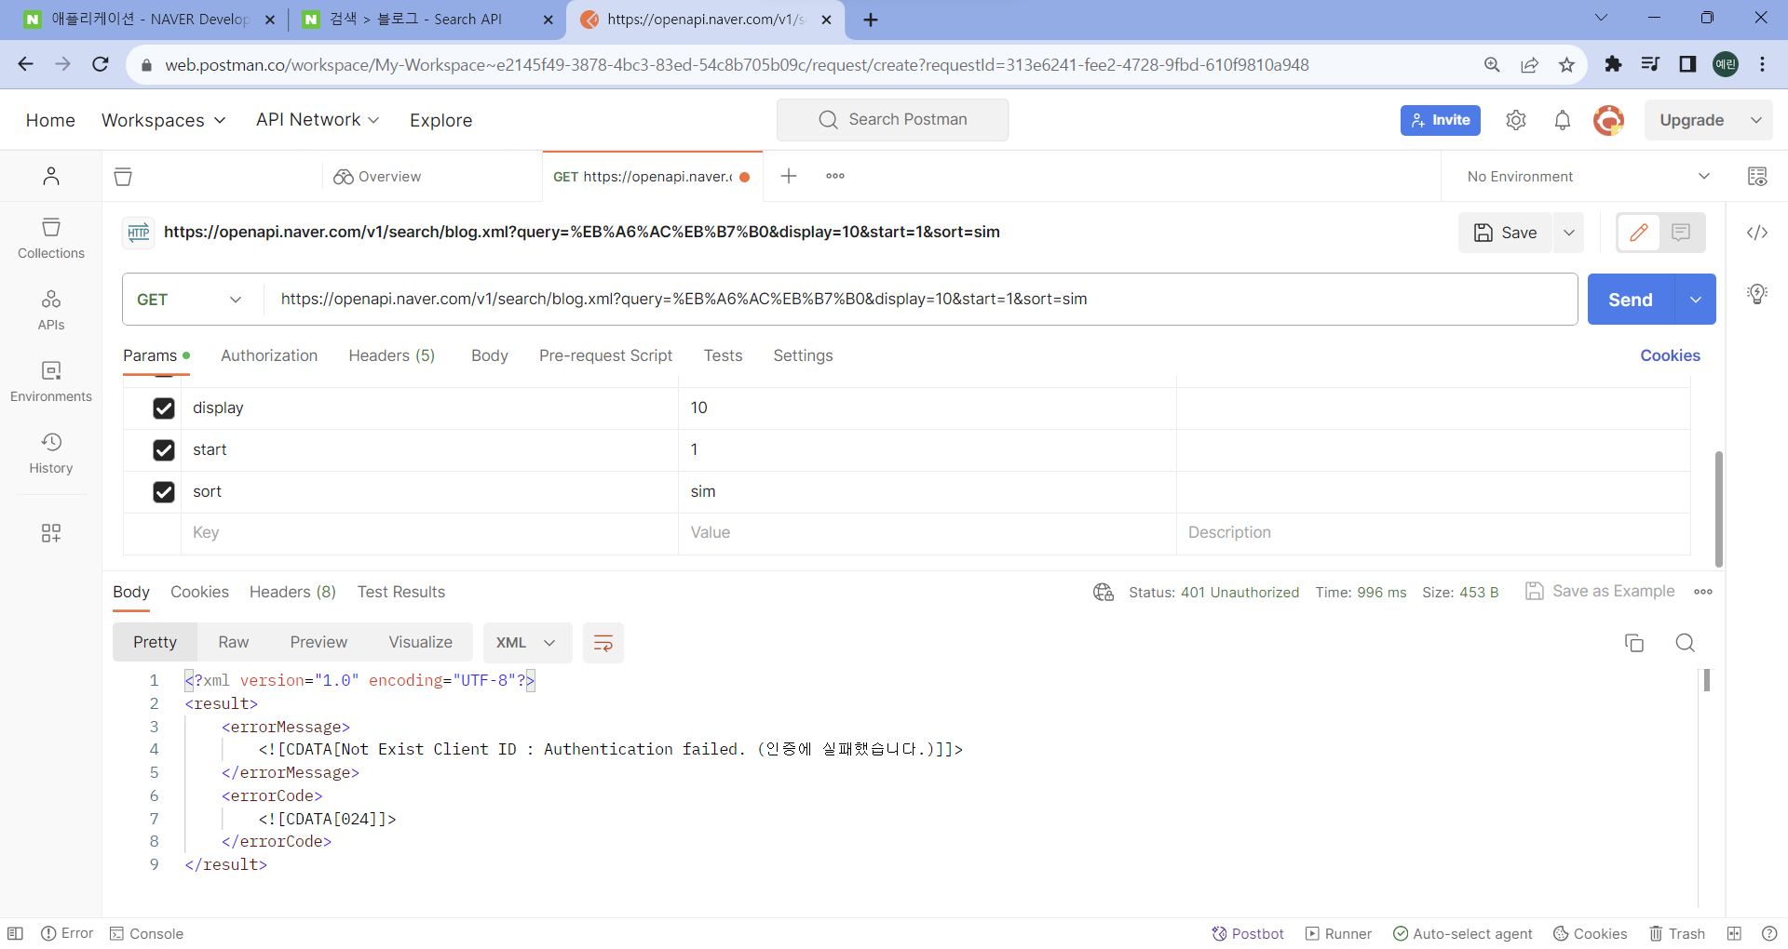Open the notifications bell

(1563, 120)
